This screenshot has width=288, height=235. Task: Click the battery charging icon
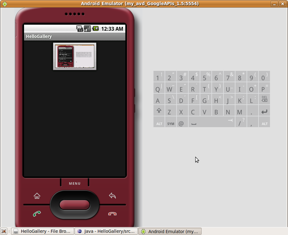[95, 28]
